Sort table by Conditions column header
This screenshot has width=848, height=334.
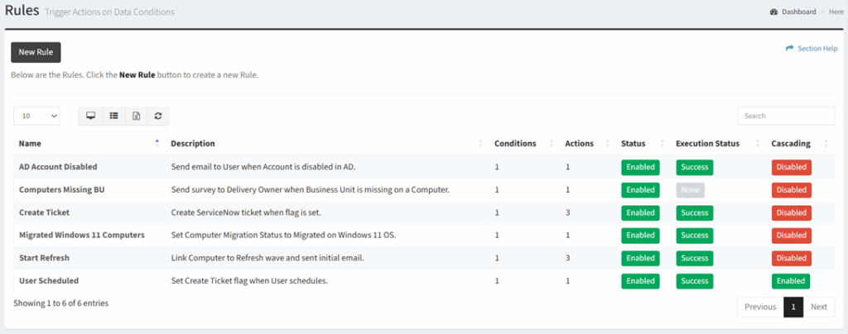[x=515, y=144]
